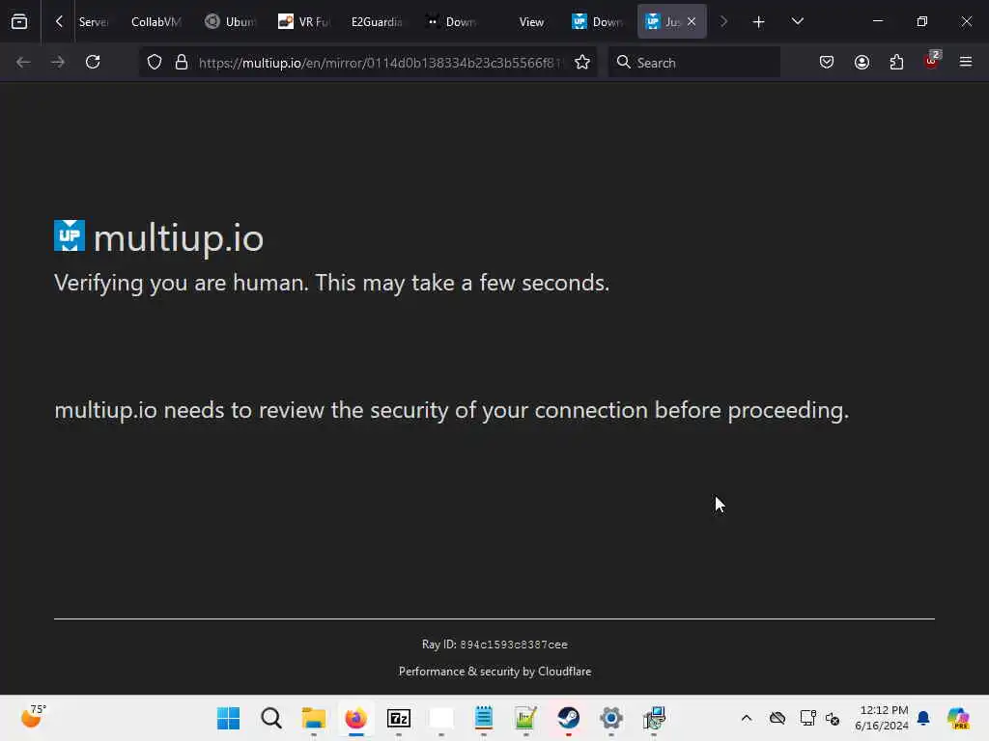The height and width of the screenshot is (741, 989).
Task: Launch Copilot preview from taskbar
Action: 958,718
